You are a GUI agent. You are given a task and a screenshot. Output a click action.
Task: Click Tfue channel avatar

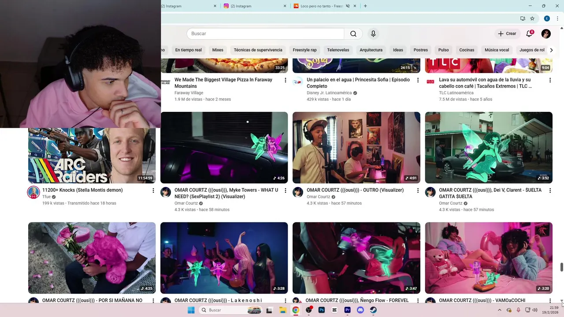click(33, 192)
